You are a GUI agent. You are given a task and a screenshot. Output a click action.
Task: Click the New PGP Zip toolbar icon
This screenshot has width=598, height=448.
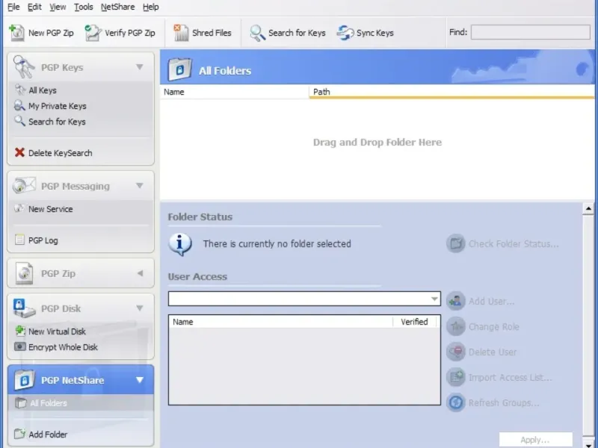click(x=16, y=33)
